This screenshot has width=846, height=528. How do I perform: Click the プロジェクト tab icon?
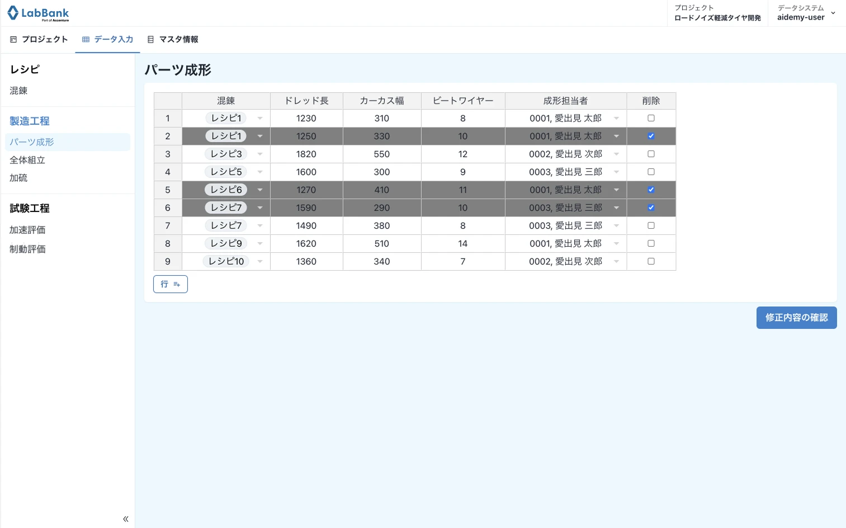click(12, 39)
